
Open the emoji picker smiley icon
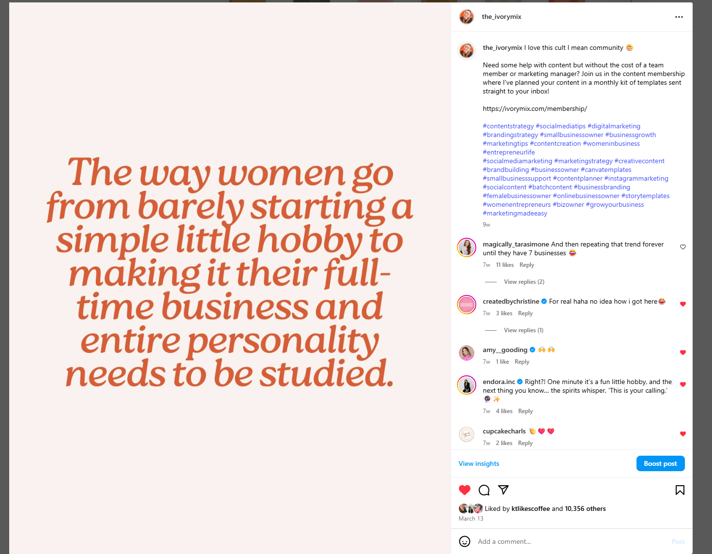tap(465, 541)
